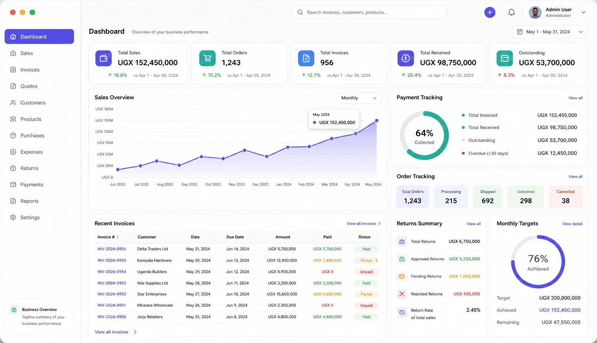Image resolution: width=597 pixels, height=343 pixels.
Task: Click the Achieved UGX 152,450,000 value
Action: pos(560,310)
